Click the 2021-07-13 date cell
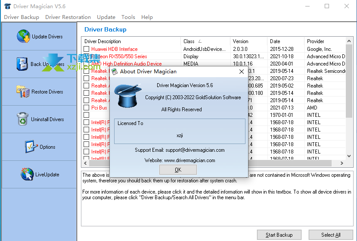 coord(282,108)
